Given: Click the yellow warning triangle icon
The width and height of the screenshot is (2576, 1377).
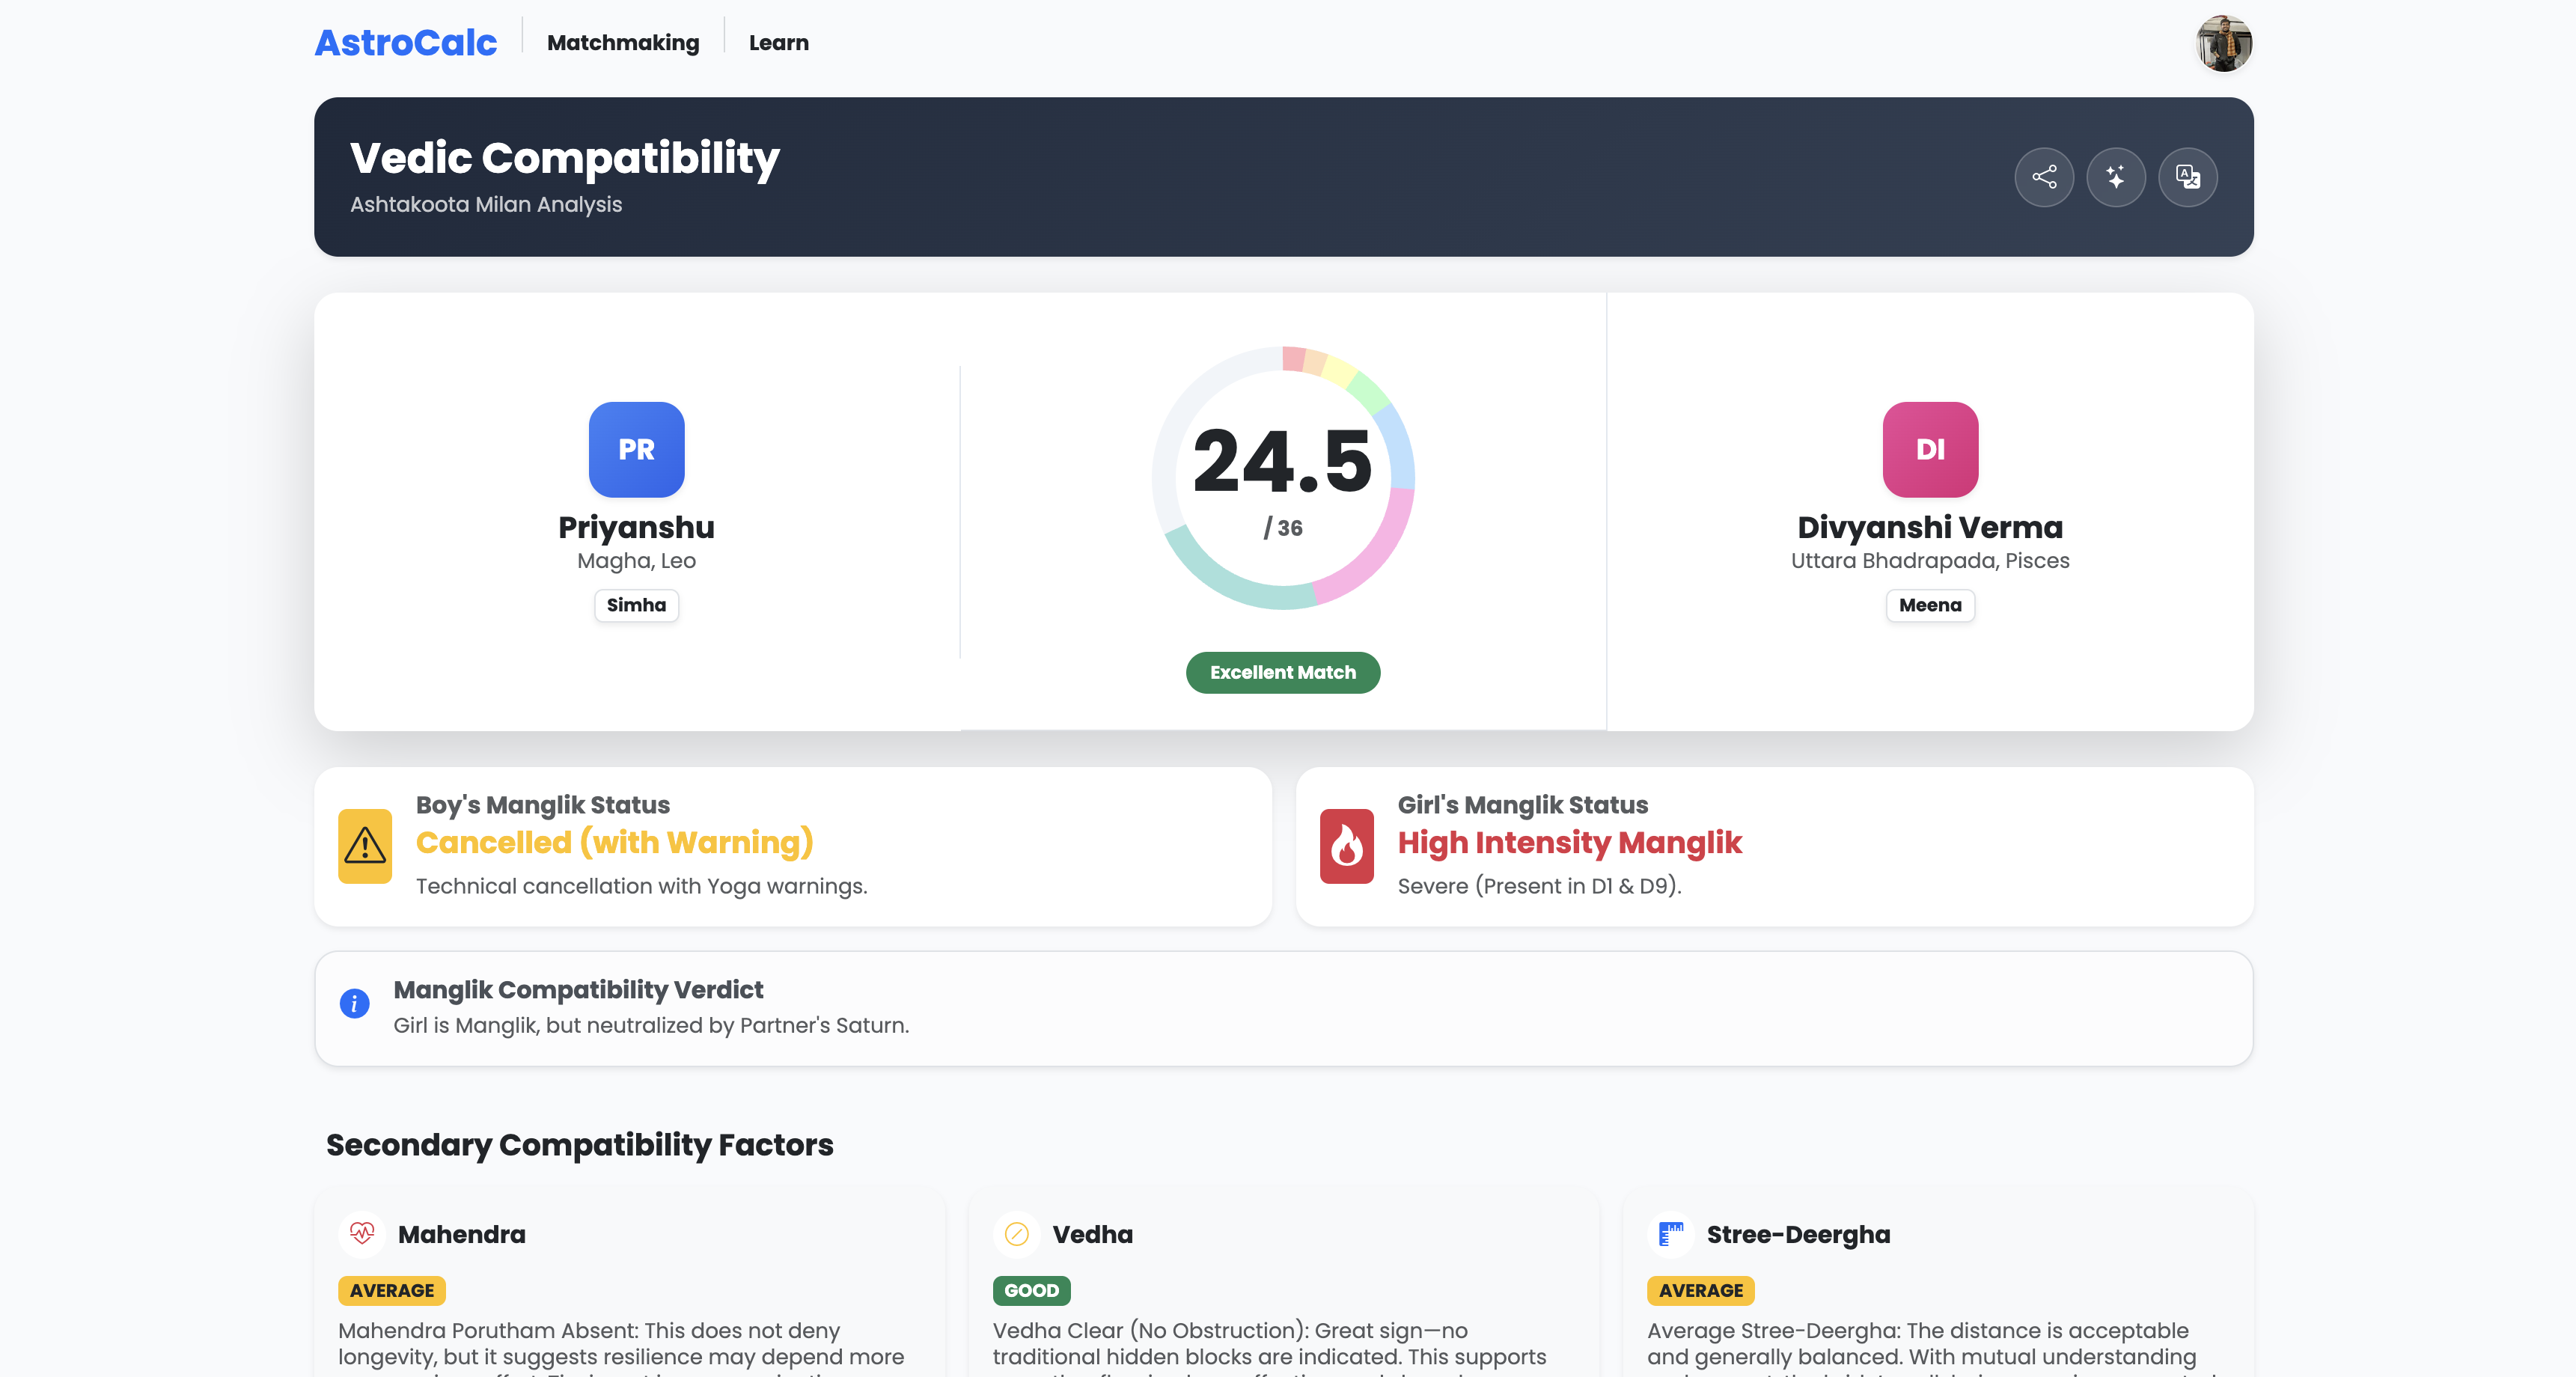Looking at the screenshot, I should [x=365, y=846].
